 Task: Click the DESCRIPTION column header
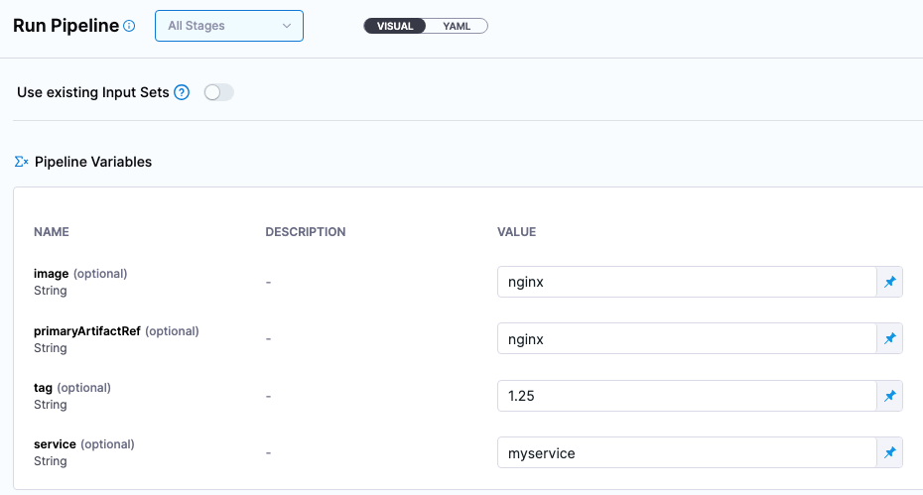[x=306, y=232]
